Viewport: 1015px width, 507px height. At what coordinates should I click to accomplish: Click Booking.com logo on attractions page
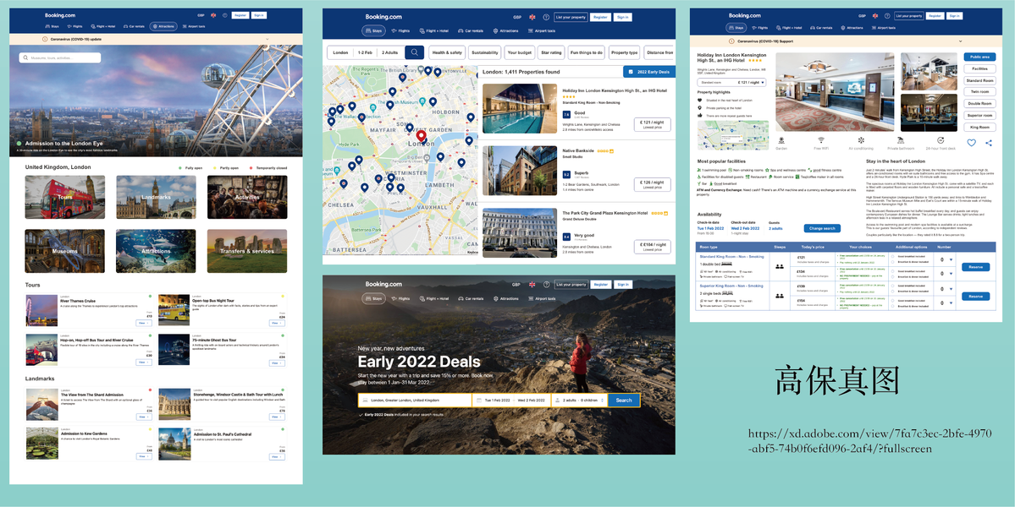click(x=60, y=15)
